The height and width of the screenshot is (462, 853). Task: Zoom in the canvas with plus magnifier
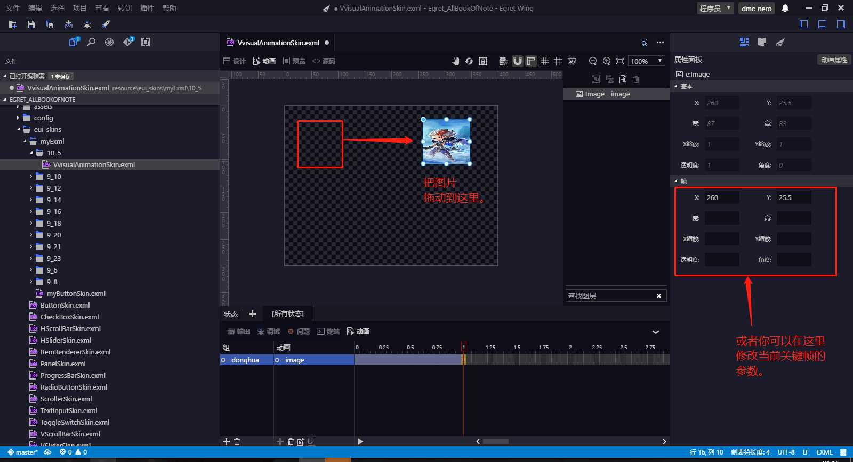click(x=607, y=61)
